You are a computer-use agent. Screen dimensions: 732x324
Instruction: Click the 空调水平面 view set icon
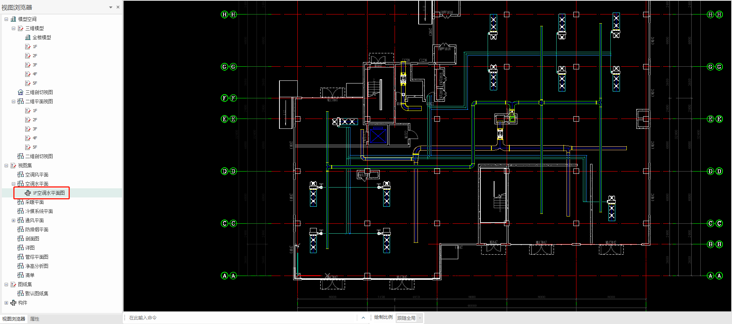pyautogui.click(x=21, y=184)
